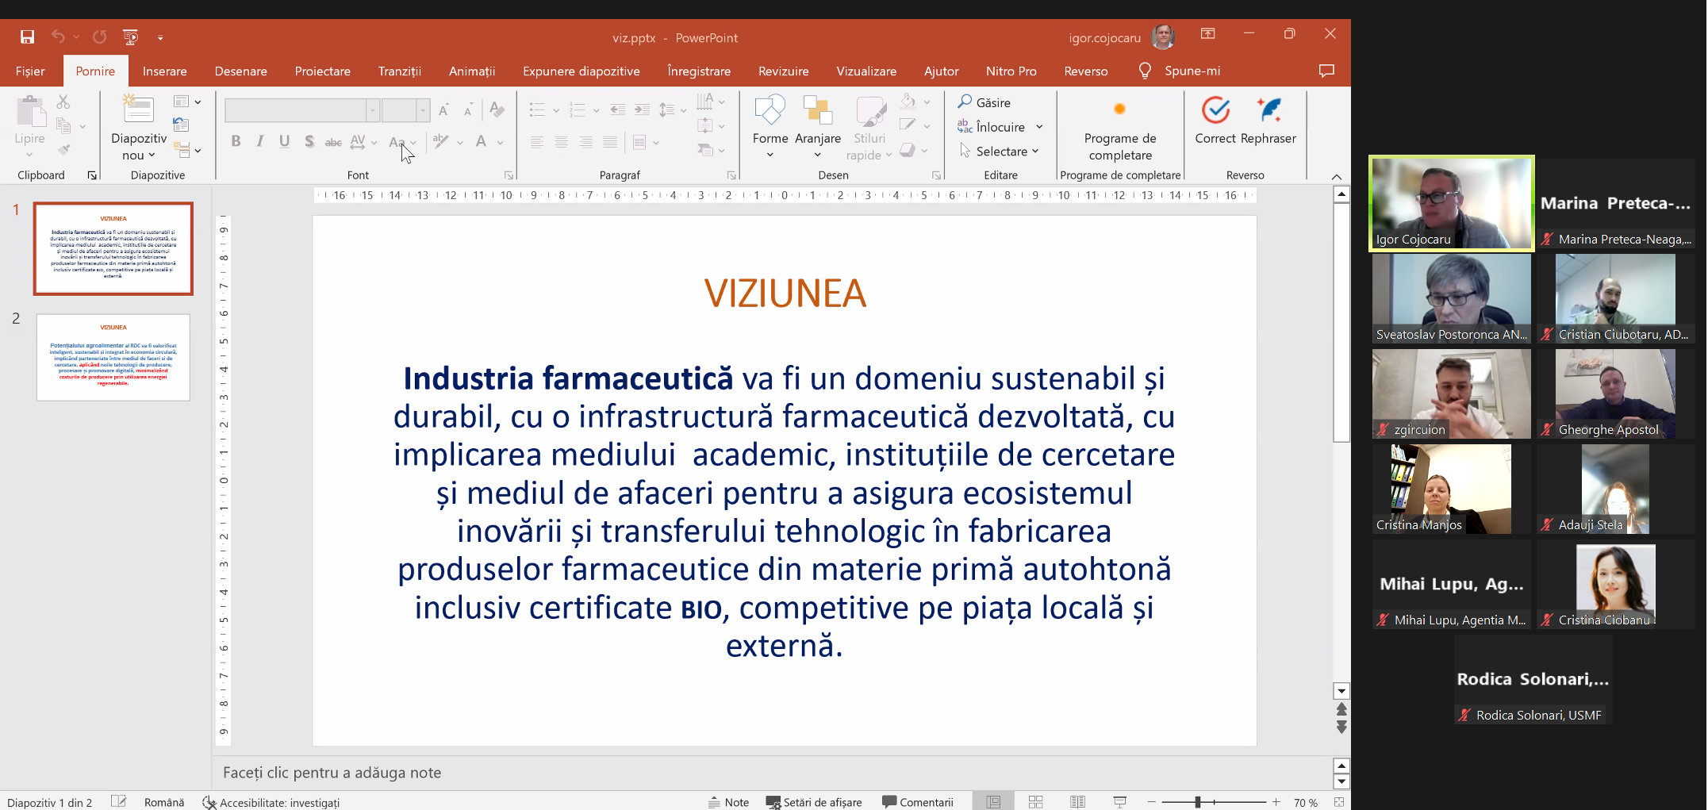Viewport: 1708px width, 810px height.
Task: Click the zoom slider handle
Action: pos(1198,802)
